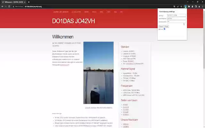Open the Chrome three-dot menu
Viewport: 205px width, 128px height.
[x=203, y=6]
